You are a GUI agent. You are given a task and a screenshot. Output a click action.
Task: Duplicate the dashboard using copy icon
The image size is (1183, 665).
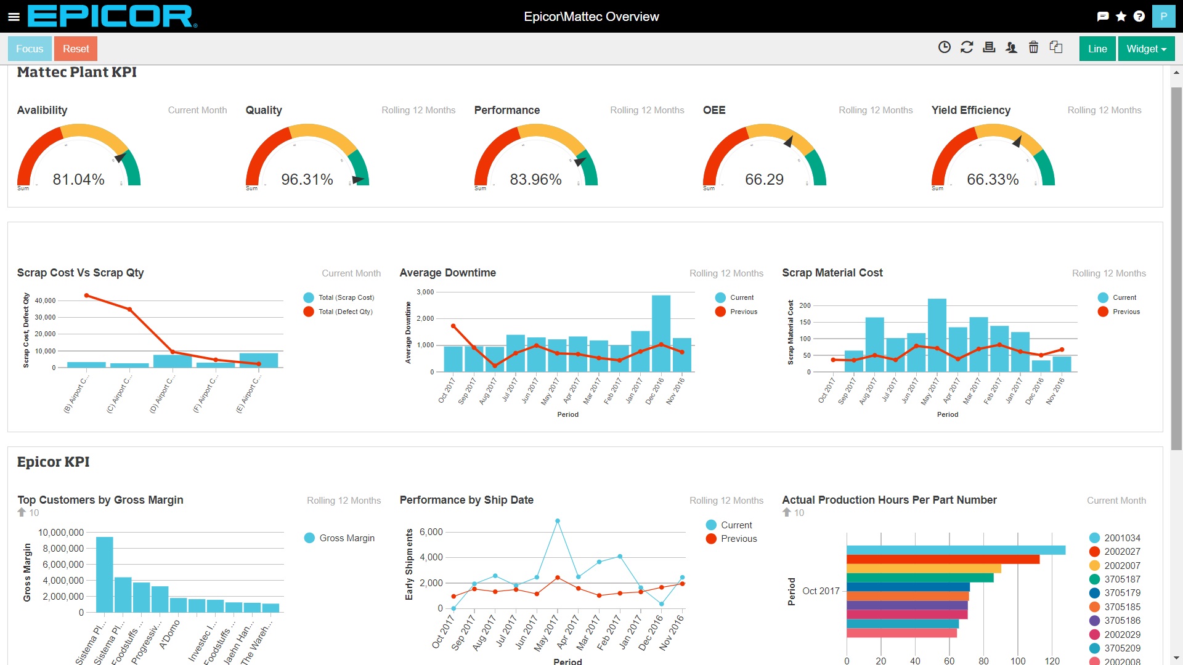(x=1056, y=47)
